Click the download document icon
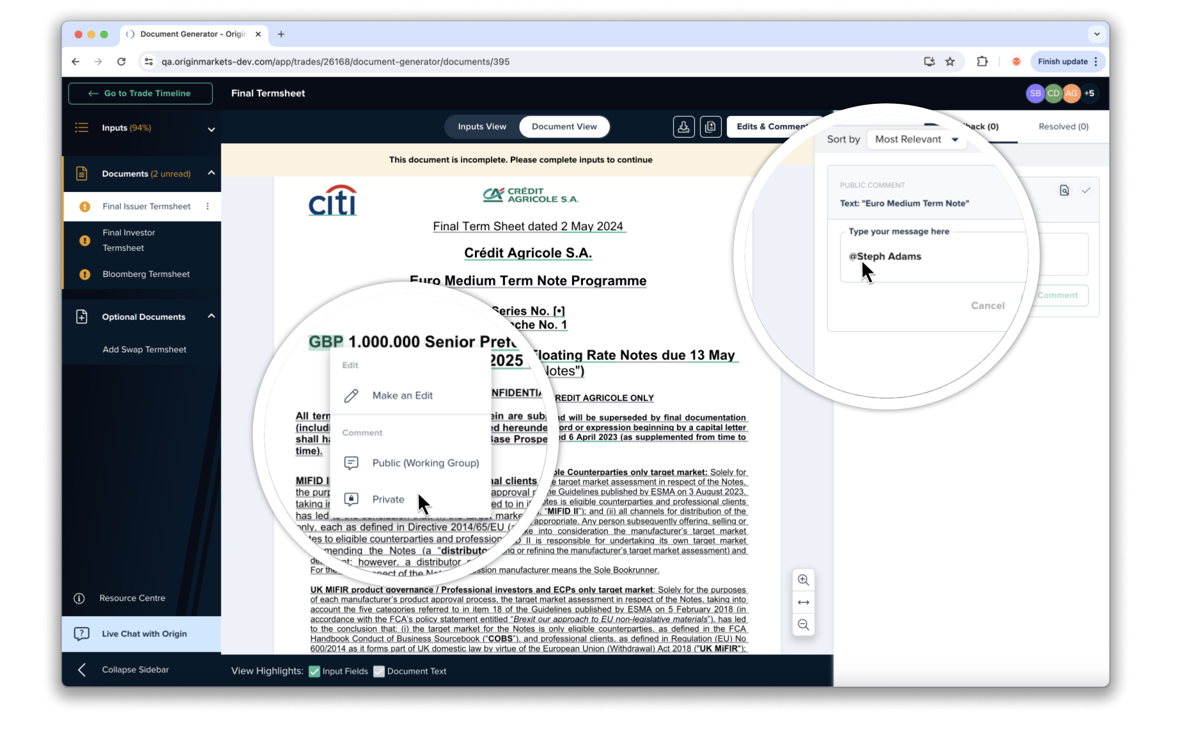1180x737 pixels. (683, 127)
